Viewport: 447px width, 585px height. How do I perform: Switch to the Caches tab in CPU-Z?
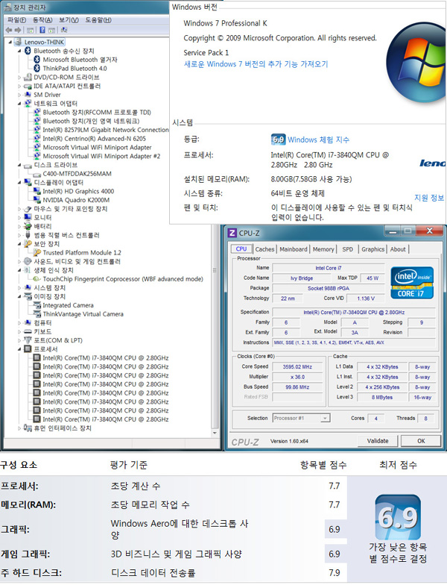265,249
